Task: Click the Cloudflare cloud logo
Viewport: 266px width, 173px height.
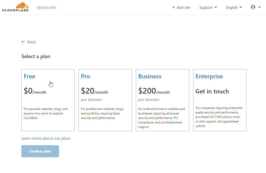Action: [x=15, y=7]
